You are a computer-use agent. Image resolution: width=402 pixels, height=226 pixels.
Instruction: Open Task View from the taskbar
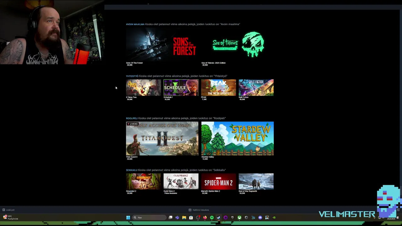coord(171,218)
